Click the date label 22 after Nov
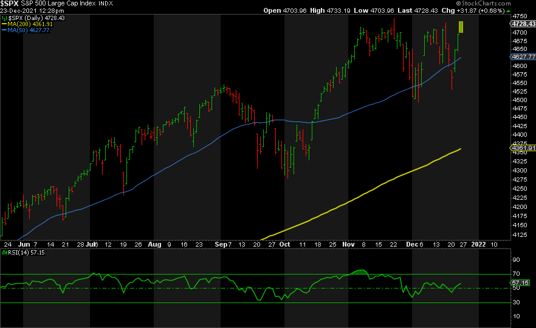 (x=393, y=245)
